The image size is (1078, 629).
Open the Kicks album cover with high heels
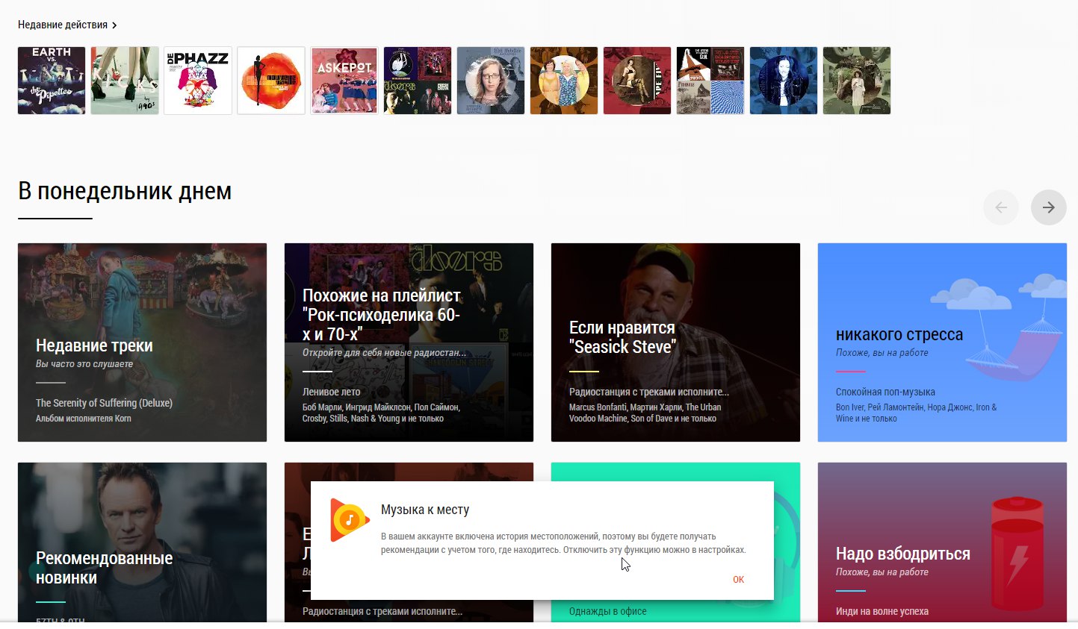pos(125,81)
